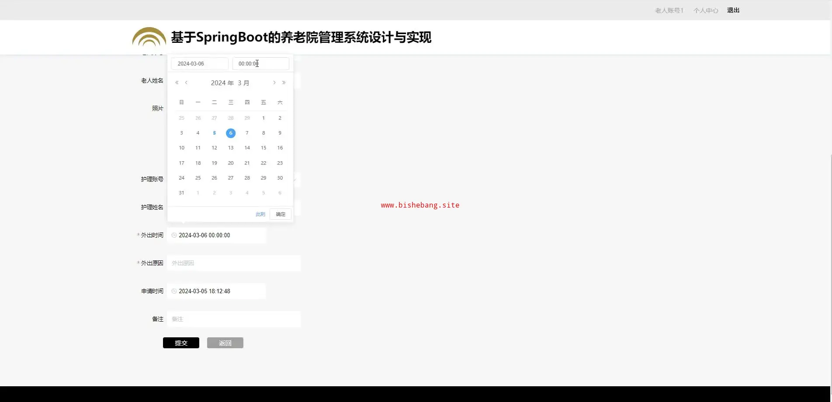Click clock icon in 申请时间 field
The height and width of the screenshot is (402, 832).
click(174, 291)
